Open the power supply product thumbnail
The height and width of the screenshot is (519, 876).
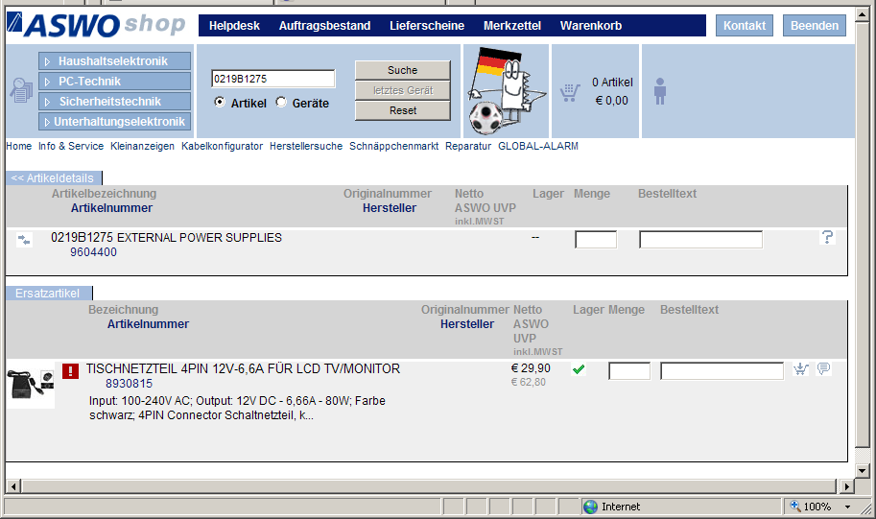[31, 385]
